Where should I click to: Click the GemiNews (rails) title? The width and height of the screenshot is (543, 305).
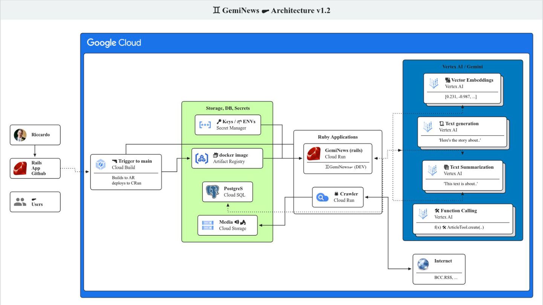coord(344,150)
